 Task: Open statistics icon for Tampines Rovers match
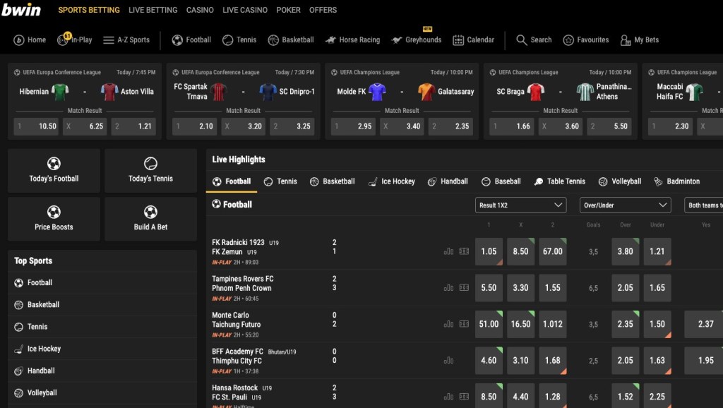pos(448,288)
